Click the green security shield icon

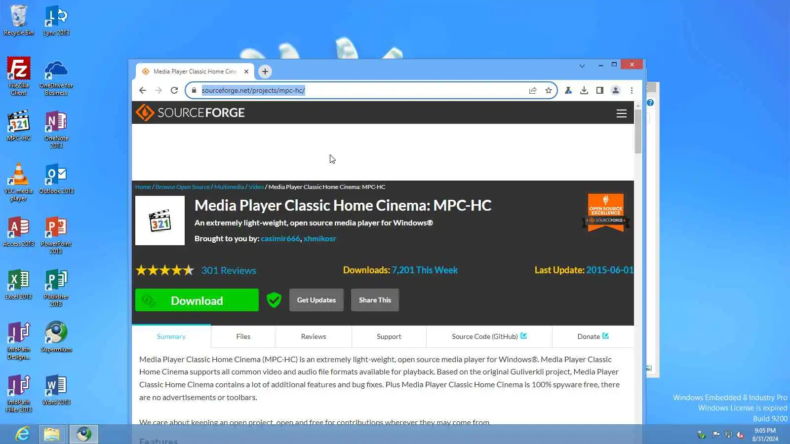point(274,300)
